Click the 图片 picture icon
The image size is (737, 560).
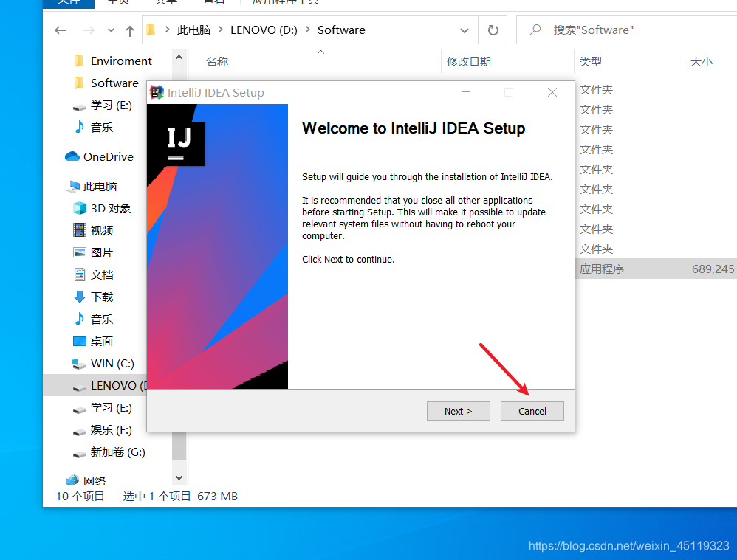point(80,252)
